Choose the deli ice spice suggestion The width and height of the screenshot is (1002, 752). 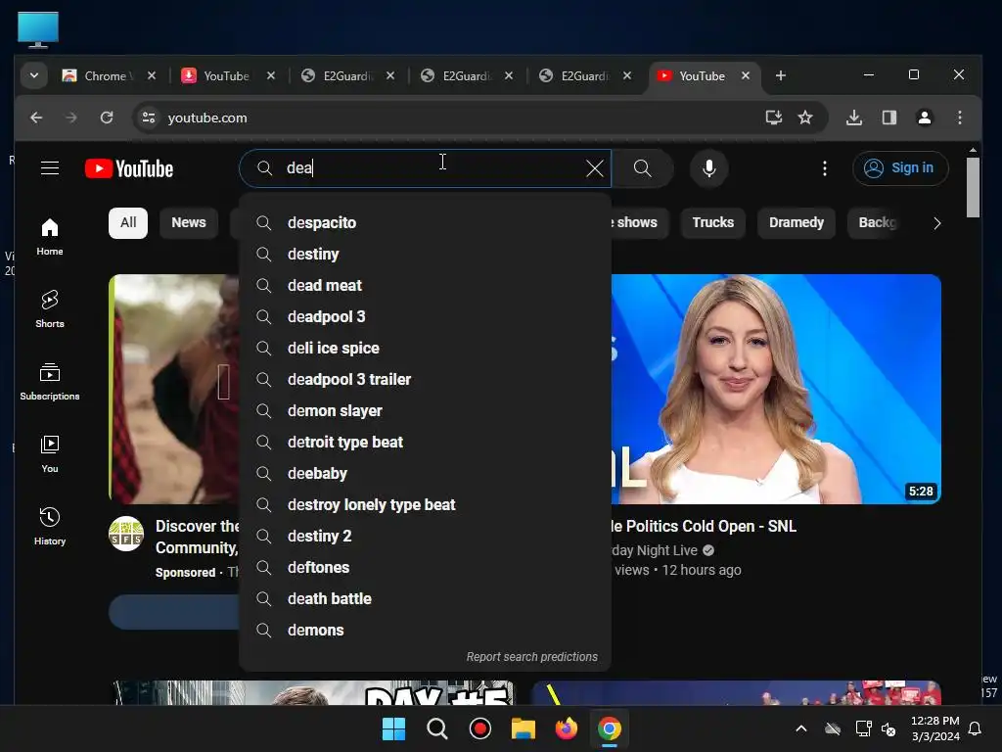click(x=425, y=348)
